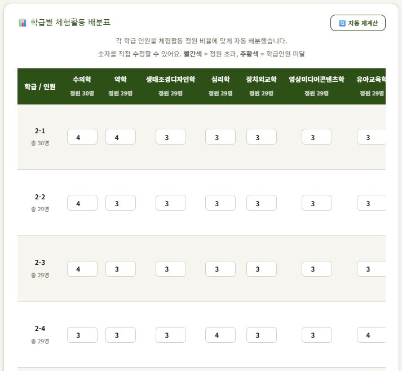
Task: Click the 수의학 column header
Action: pyautogui.click(x=82, y=86)
